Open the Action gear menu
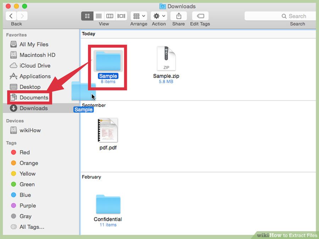Screen dimensions: 319x239 159,16
